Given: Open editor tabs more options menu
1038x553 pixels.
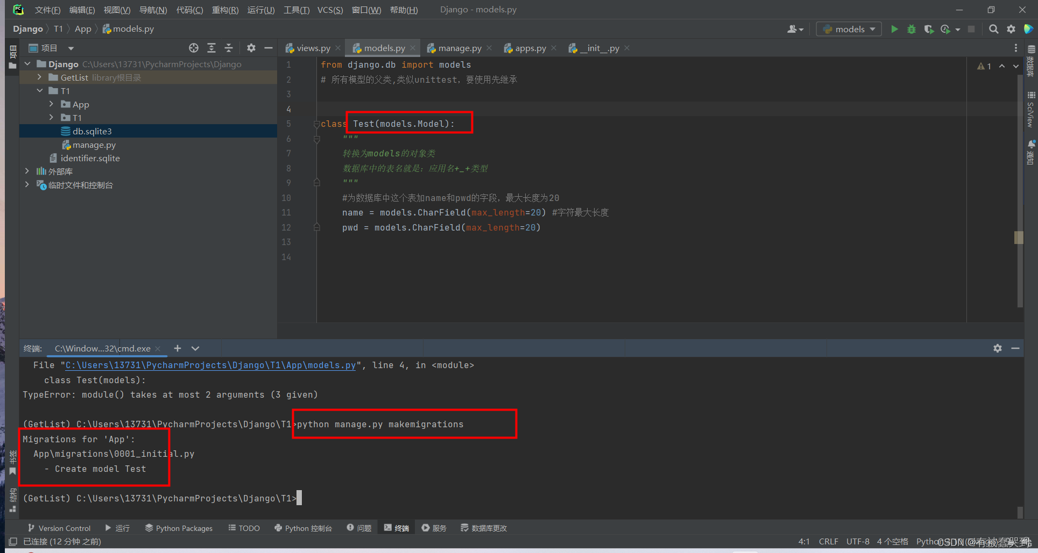Looking at the screenshot, I should tap(1016, 48).
